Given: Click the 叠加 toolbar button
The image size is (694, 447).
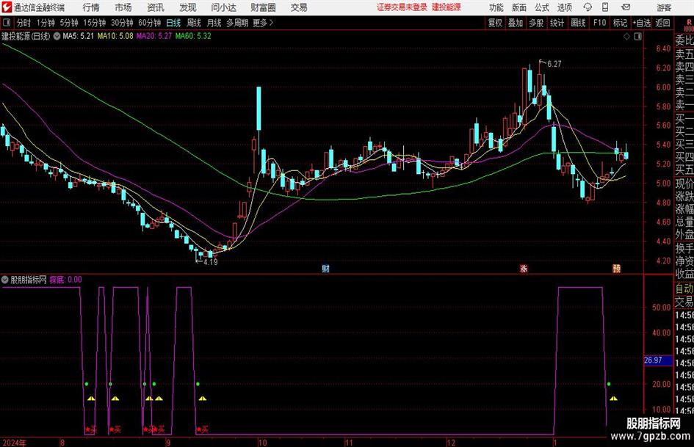Looking at the screenshot, I should 516,23.
